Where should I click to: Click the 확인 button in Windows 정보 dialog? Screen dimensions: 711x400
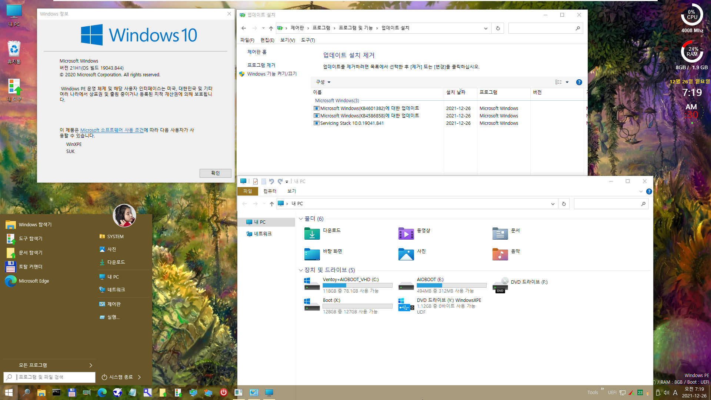(216, 173)
